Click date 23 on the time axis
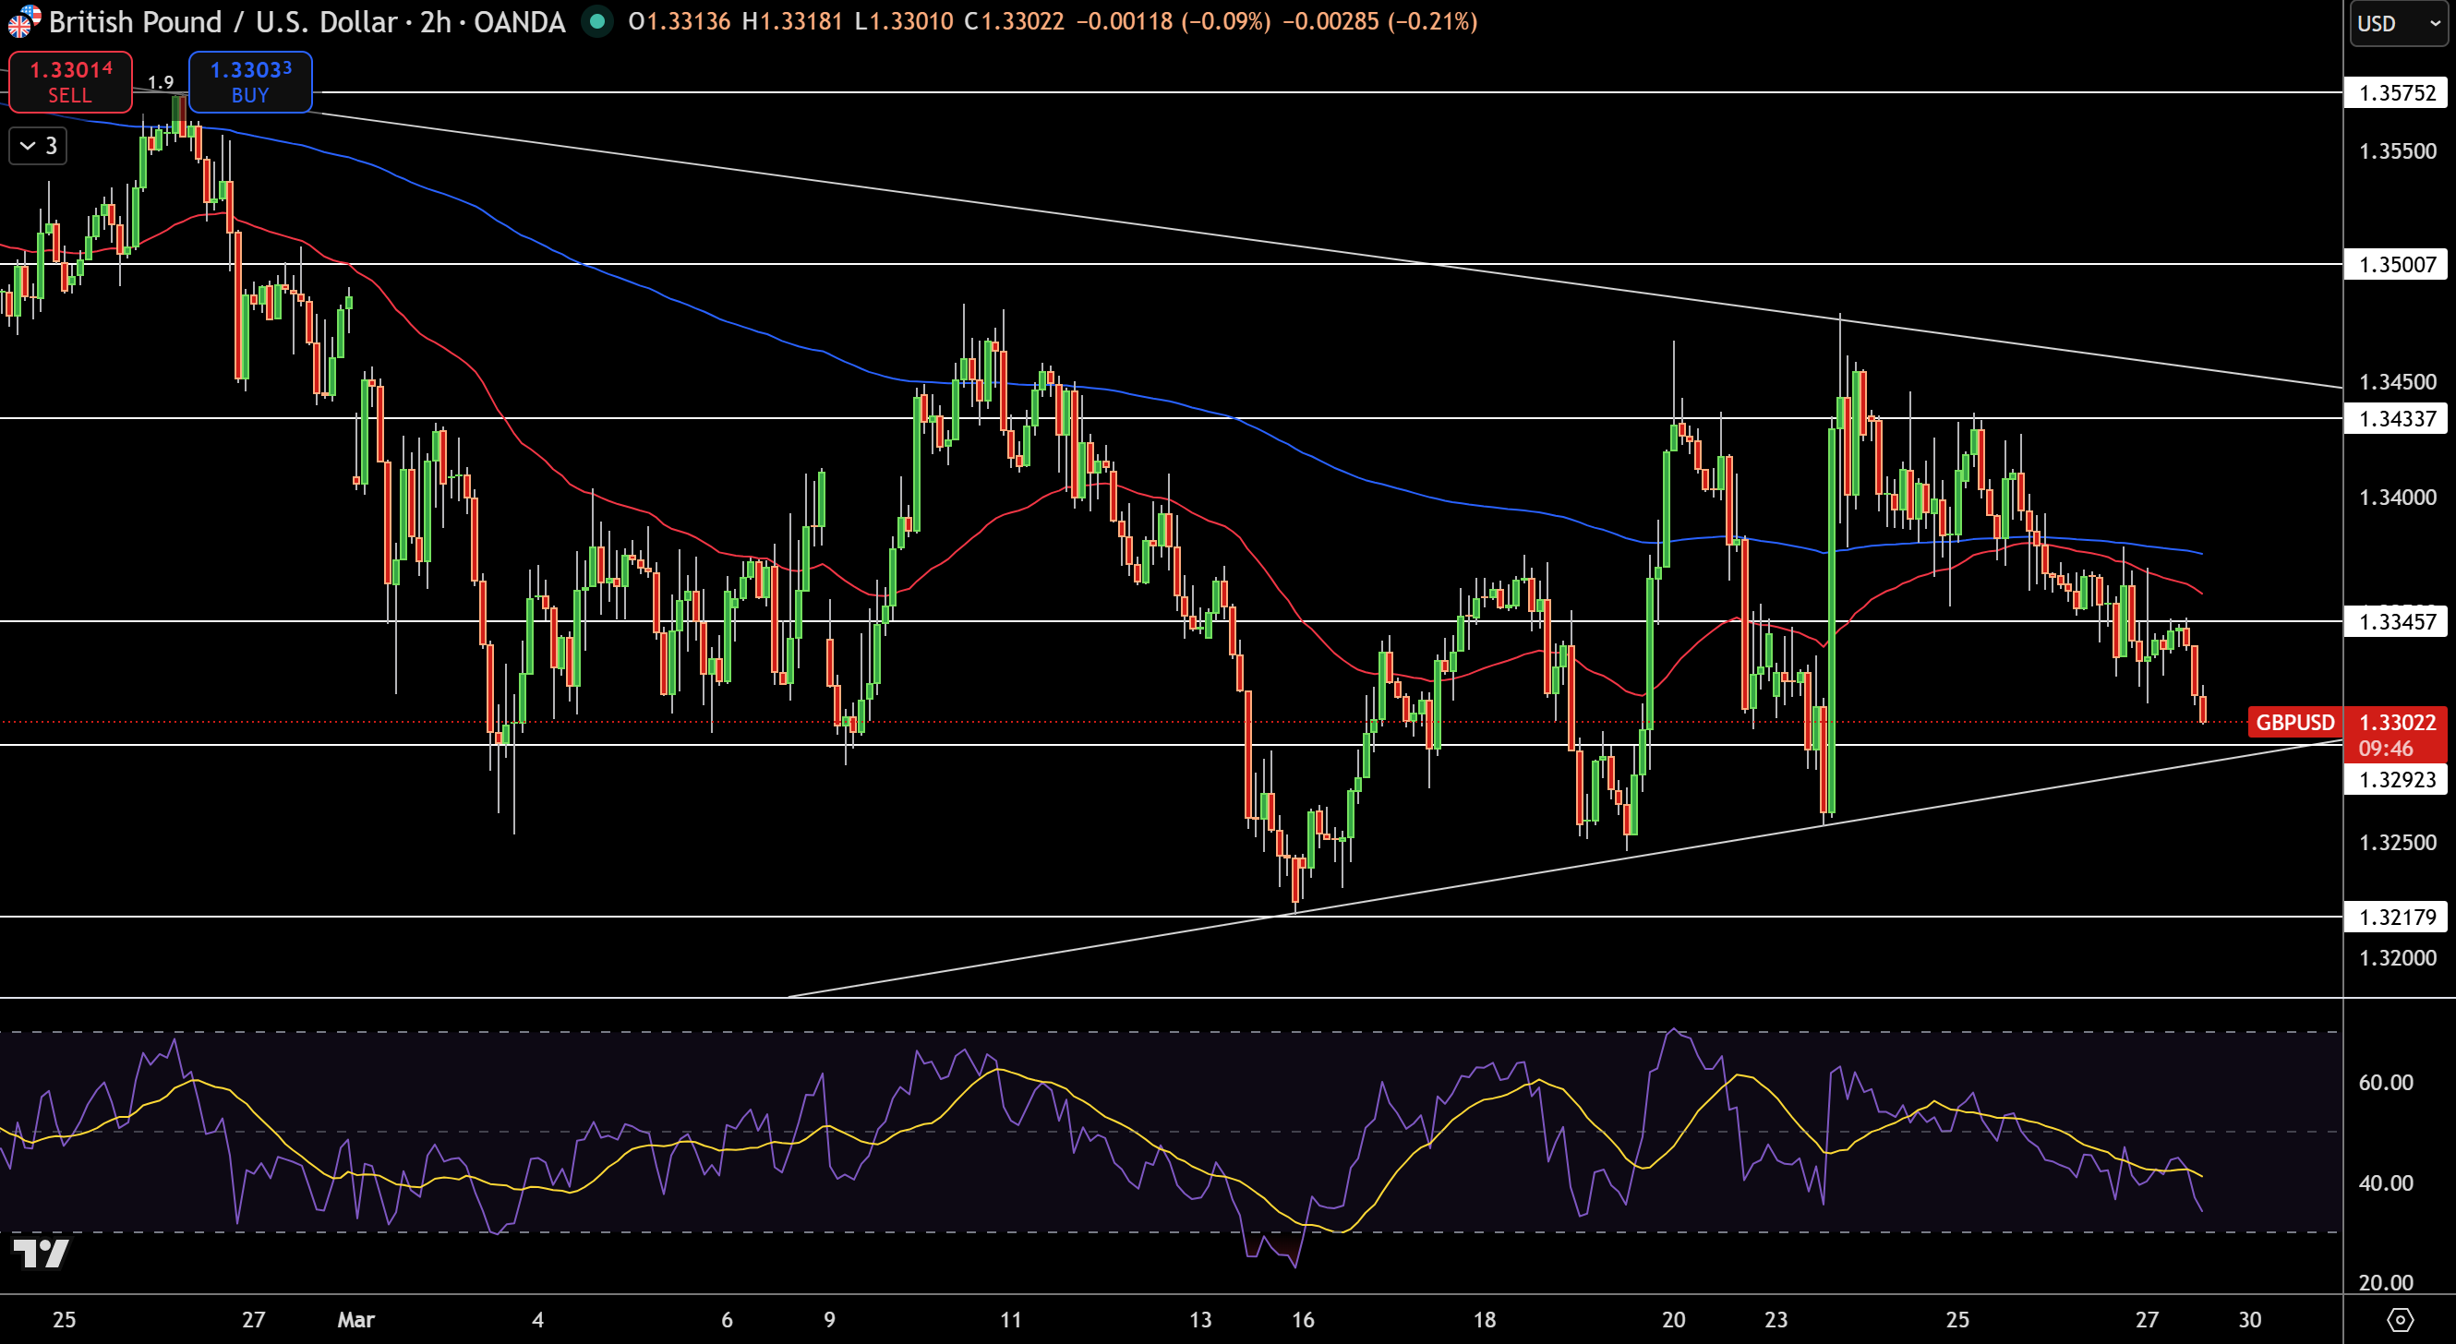The width and height of the screenshot is (2456, 1344). coord(1776,1320)
